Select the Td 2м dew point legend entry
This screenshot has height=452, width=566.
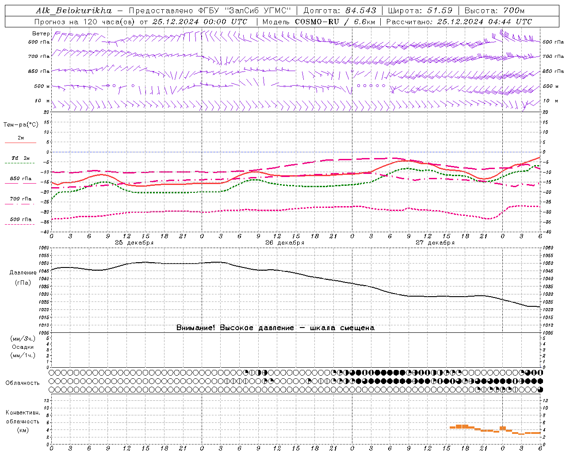21,158
